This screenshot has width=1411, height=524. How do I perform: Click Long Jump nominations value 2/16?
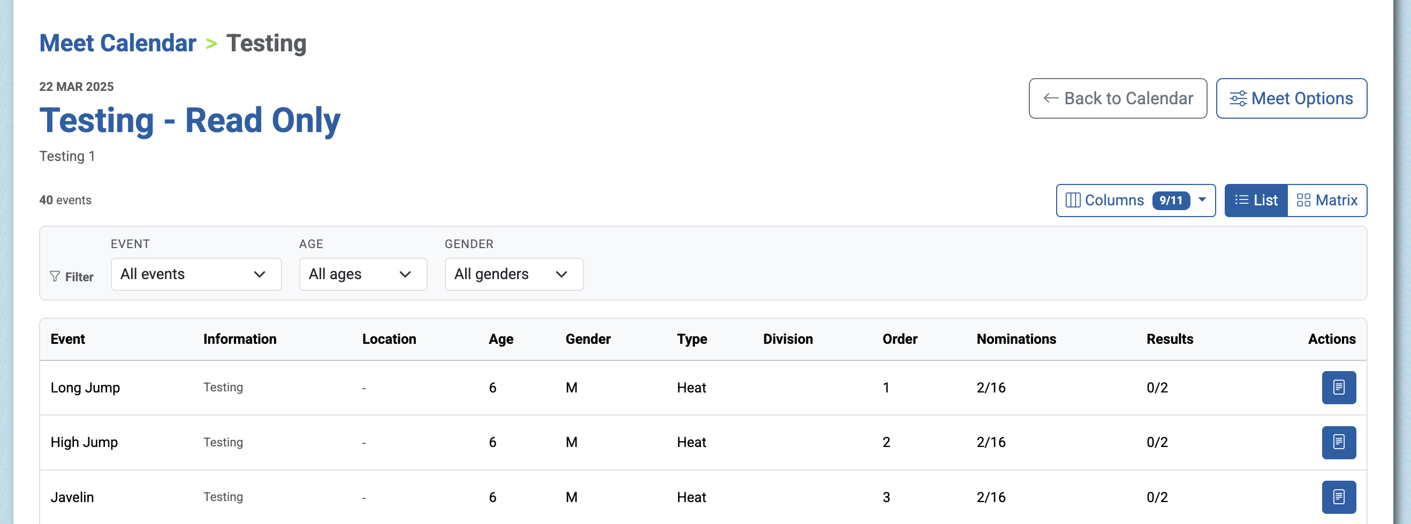[x=990, y=388]
